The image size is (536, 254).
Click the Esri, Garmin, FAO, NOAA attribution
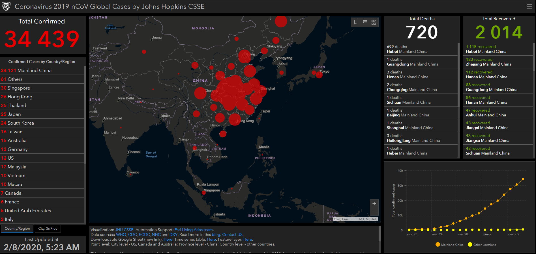tap(355, 219)
